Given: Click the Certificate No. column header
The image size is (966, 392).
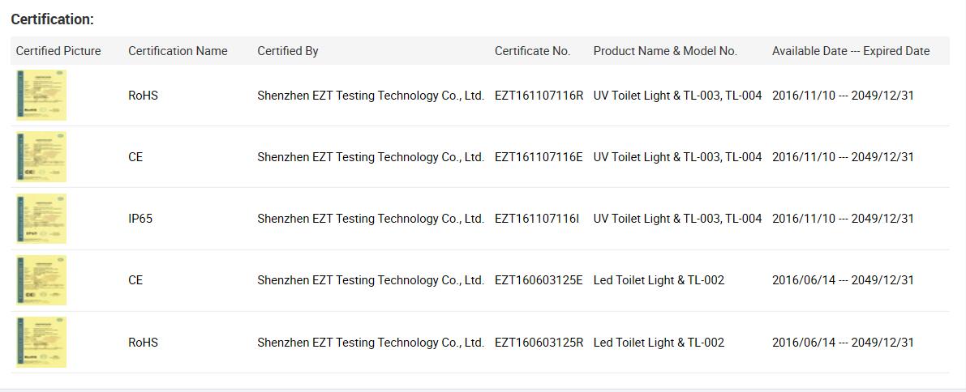Looking at the screenshot, I should (x=532, y=51).
